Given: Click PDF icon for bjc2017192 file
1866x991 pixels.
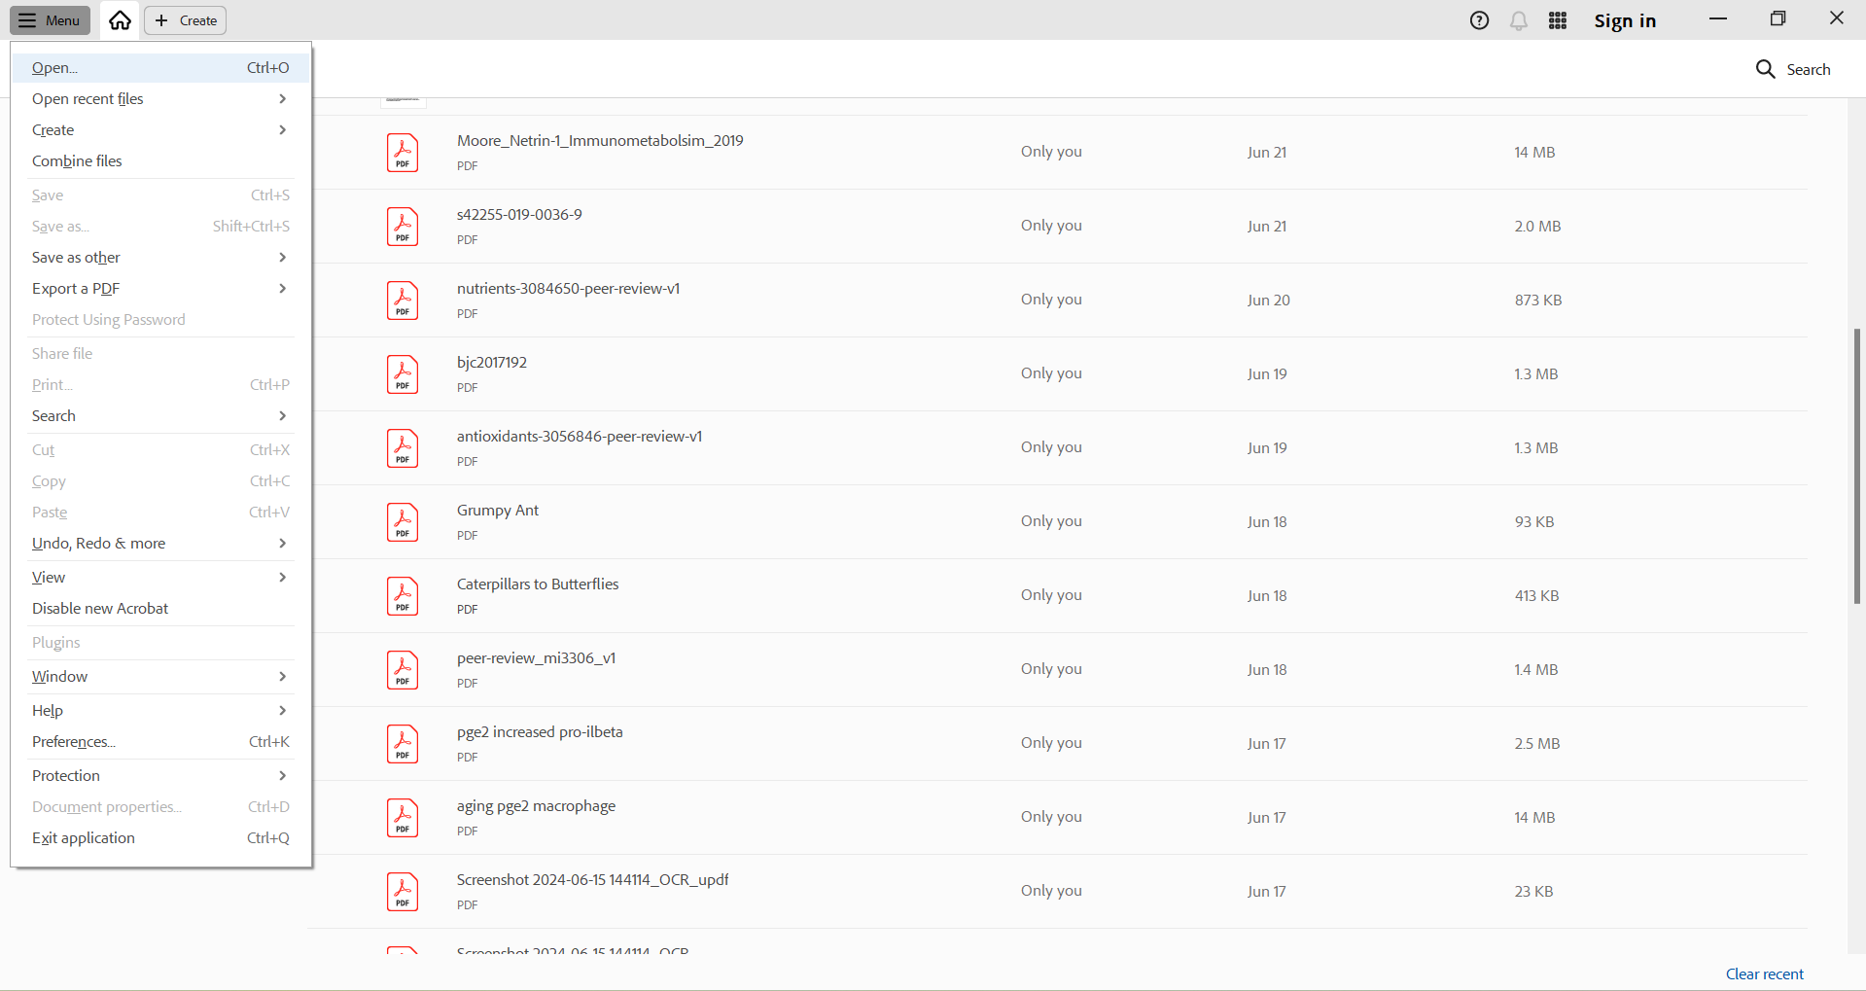Looking at the screenshot, I should coord(403,374).
